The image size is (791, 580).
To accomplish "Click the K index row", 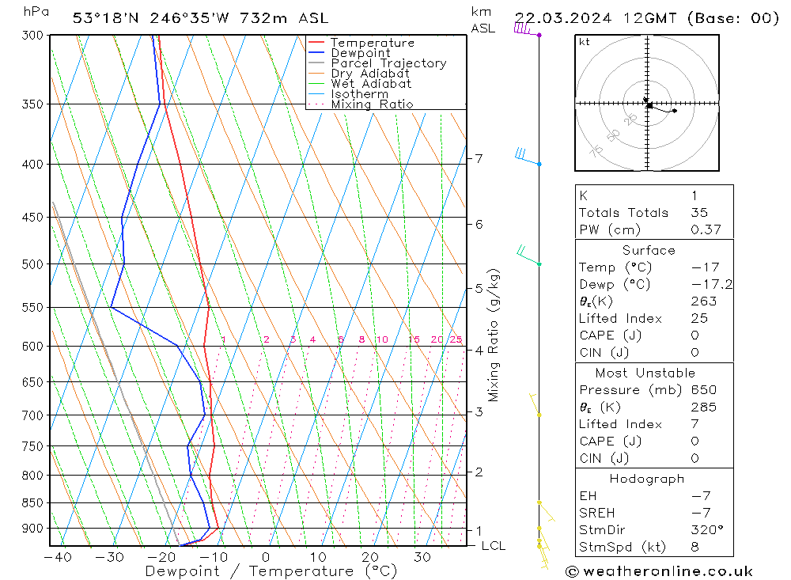I will [x=654, y=195].
